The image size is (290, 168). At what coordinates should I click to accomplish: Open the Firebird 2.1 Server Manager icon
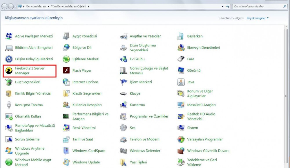9,71
